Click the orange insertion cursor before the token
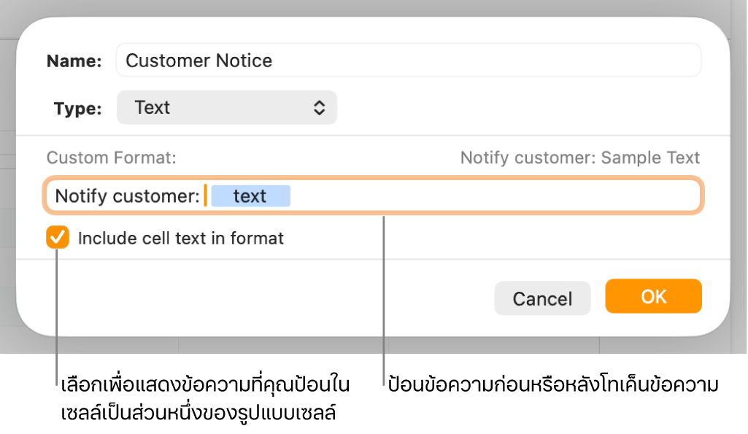The image size is (748, 434). pyautogui.click(x=206, y=195)
